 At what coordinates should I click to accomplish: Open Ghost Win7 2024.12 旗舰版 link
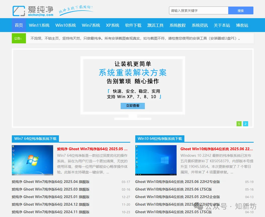[x=51, y=204]
